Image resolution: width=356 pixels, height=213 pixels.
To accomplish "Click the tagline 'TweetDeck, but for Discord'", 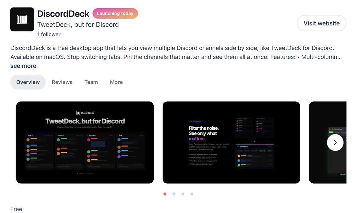I will click(78, 25).
